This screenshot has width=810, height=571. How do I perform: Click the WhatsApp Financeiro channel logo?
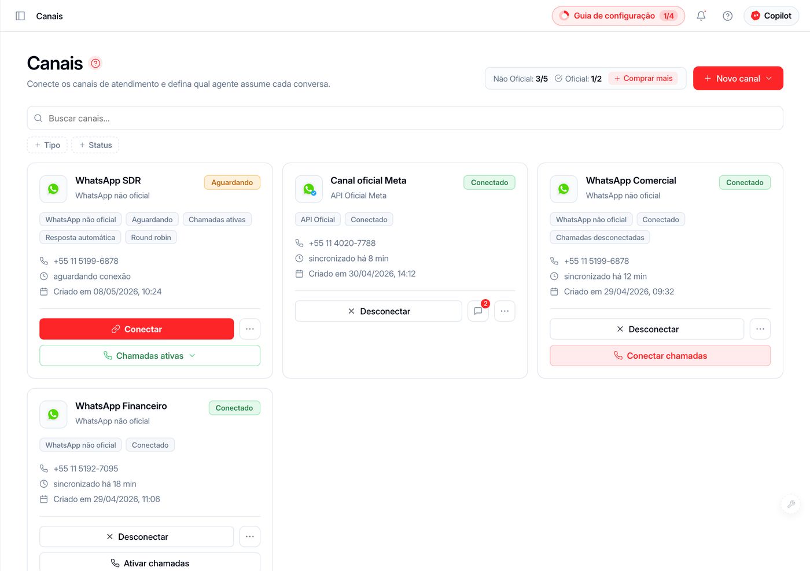[x=53, y=414]
